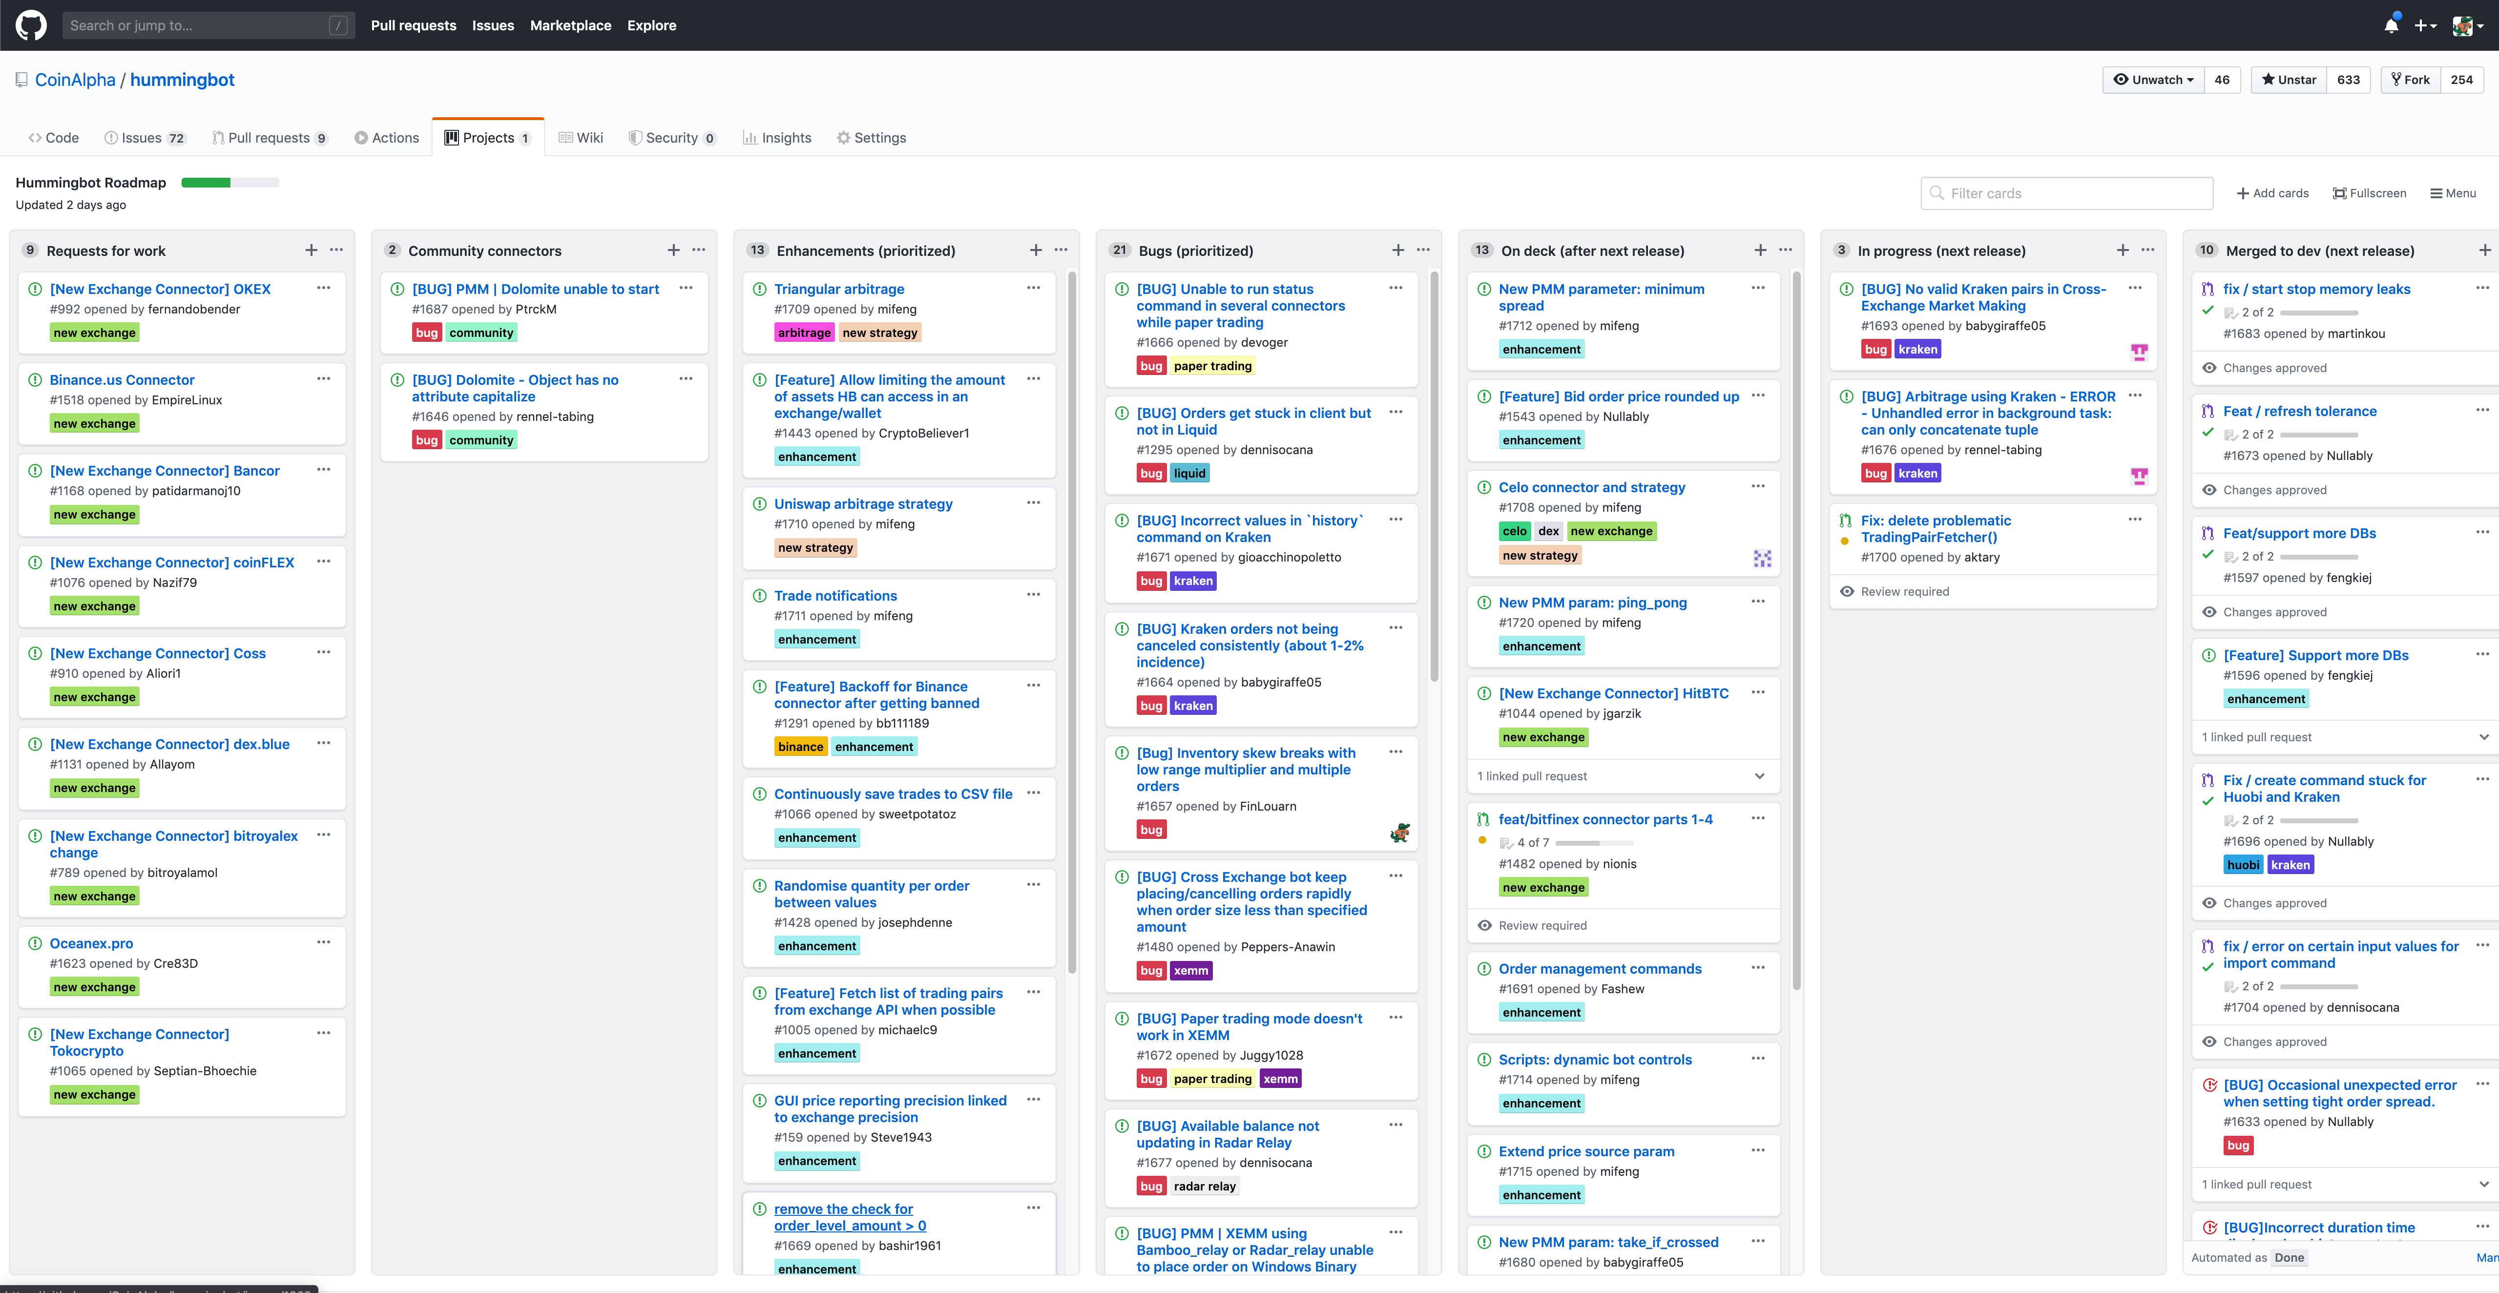
Task: Open the user avatar menu
Action: 2467,25
